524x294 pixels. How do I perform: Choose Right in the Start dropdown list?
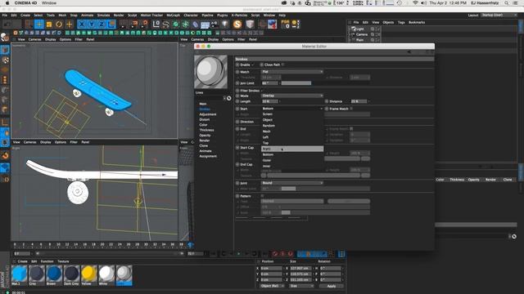coord(292,149)
